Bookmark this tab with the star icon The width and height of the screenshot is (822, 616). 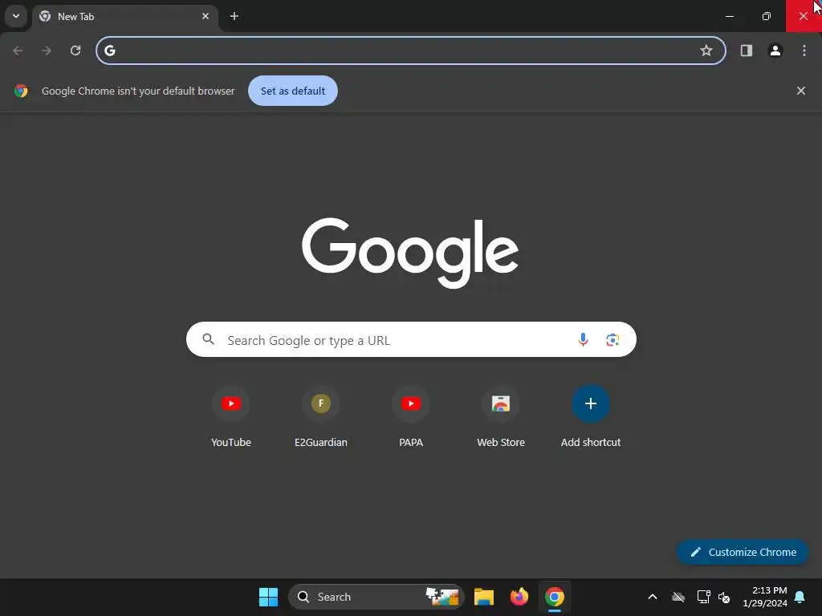706,51
